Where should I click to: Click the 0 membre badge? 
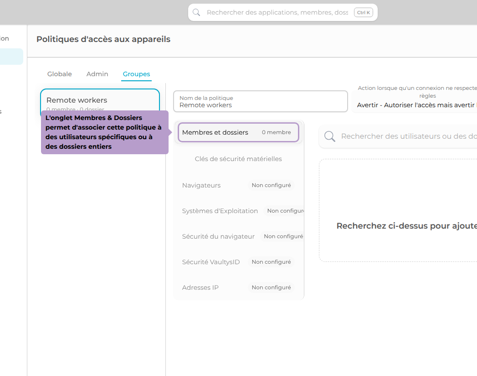click(276, 132)
